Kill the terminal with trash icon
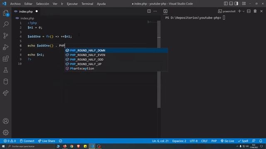 pyautogui.click(x=255, y=11)
